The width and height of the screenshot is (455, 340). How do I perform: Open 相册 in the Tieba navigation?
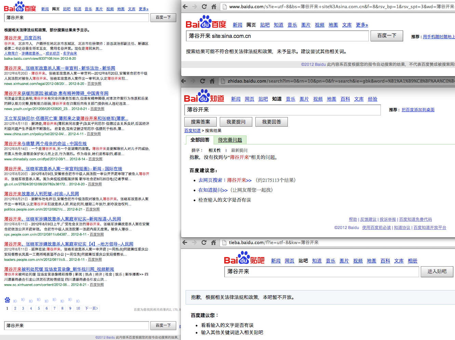[x=413, y=261]
